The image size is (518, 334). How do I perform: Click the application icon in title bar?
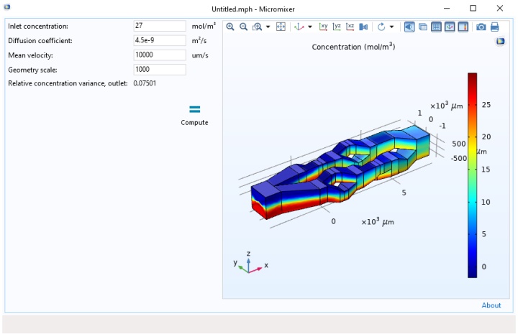pos(7,6)
